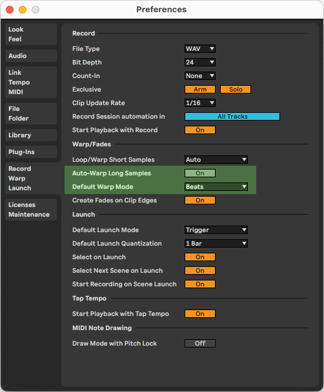Open the Link Tempo MIDI tab
324x392 pixels.
(31, 83)
